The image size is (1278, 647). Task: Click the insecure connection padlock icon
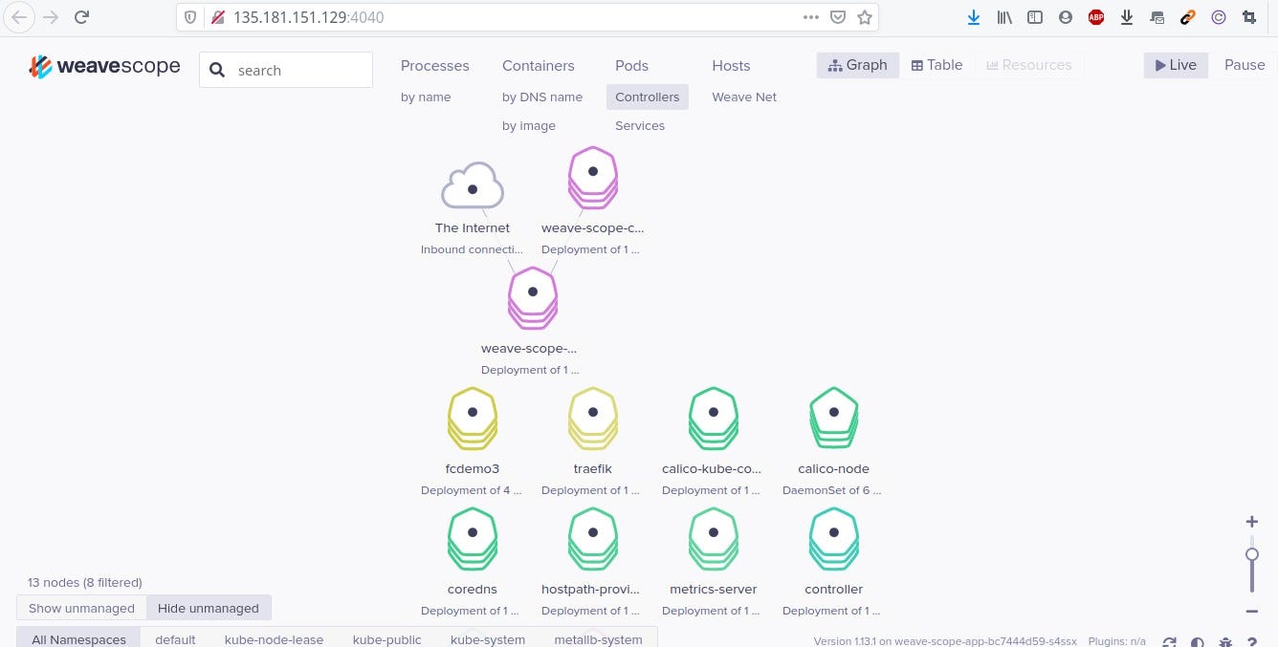(218, 16)
